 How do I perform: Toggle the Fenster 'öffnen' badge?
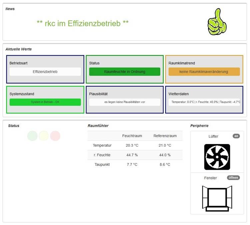point(233,178)
